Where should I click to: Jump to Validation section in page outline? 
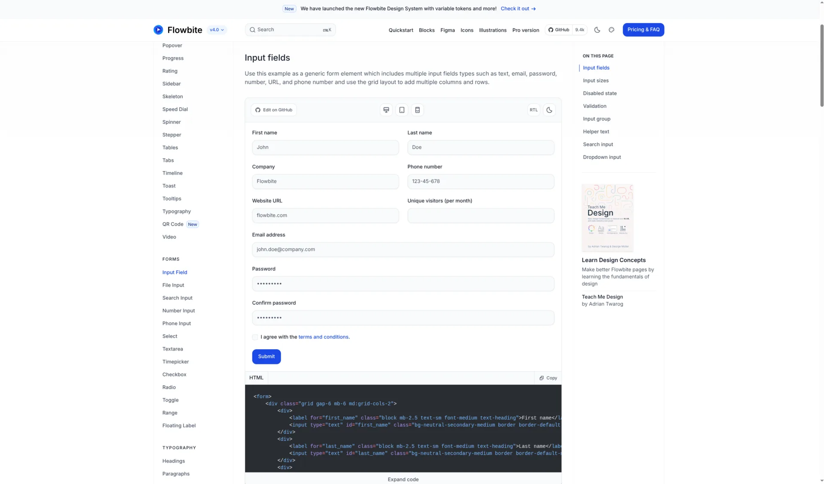[x=594, y=106]
